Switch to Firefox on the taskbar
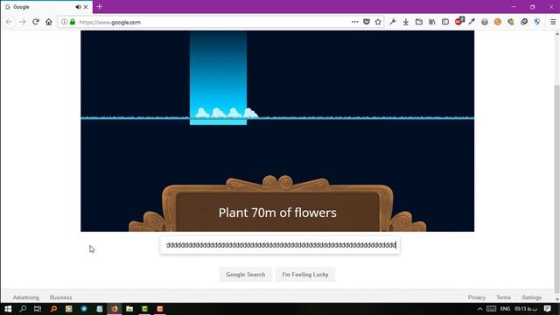560x315 pixels. [115, 309]
